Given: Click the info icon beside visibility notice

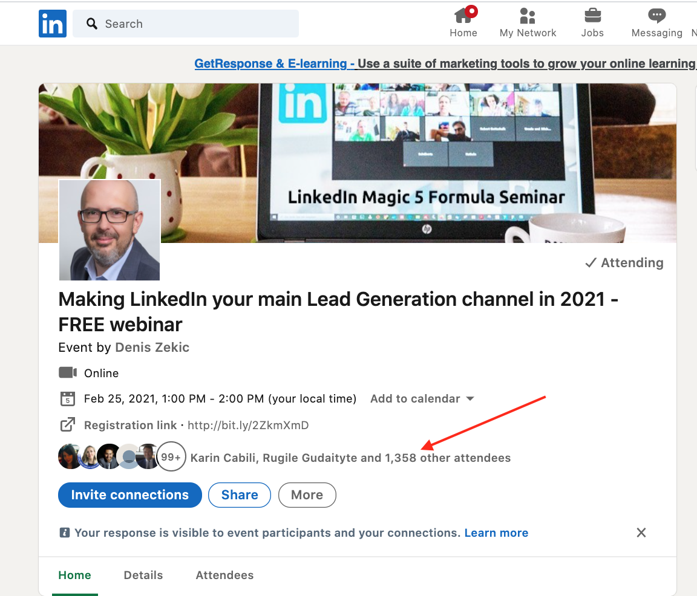Looking at the screenshot, I should (x=65, y=533).
